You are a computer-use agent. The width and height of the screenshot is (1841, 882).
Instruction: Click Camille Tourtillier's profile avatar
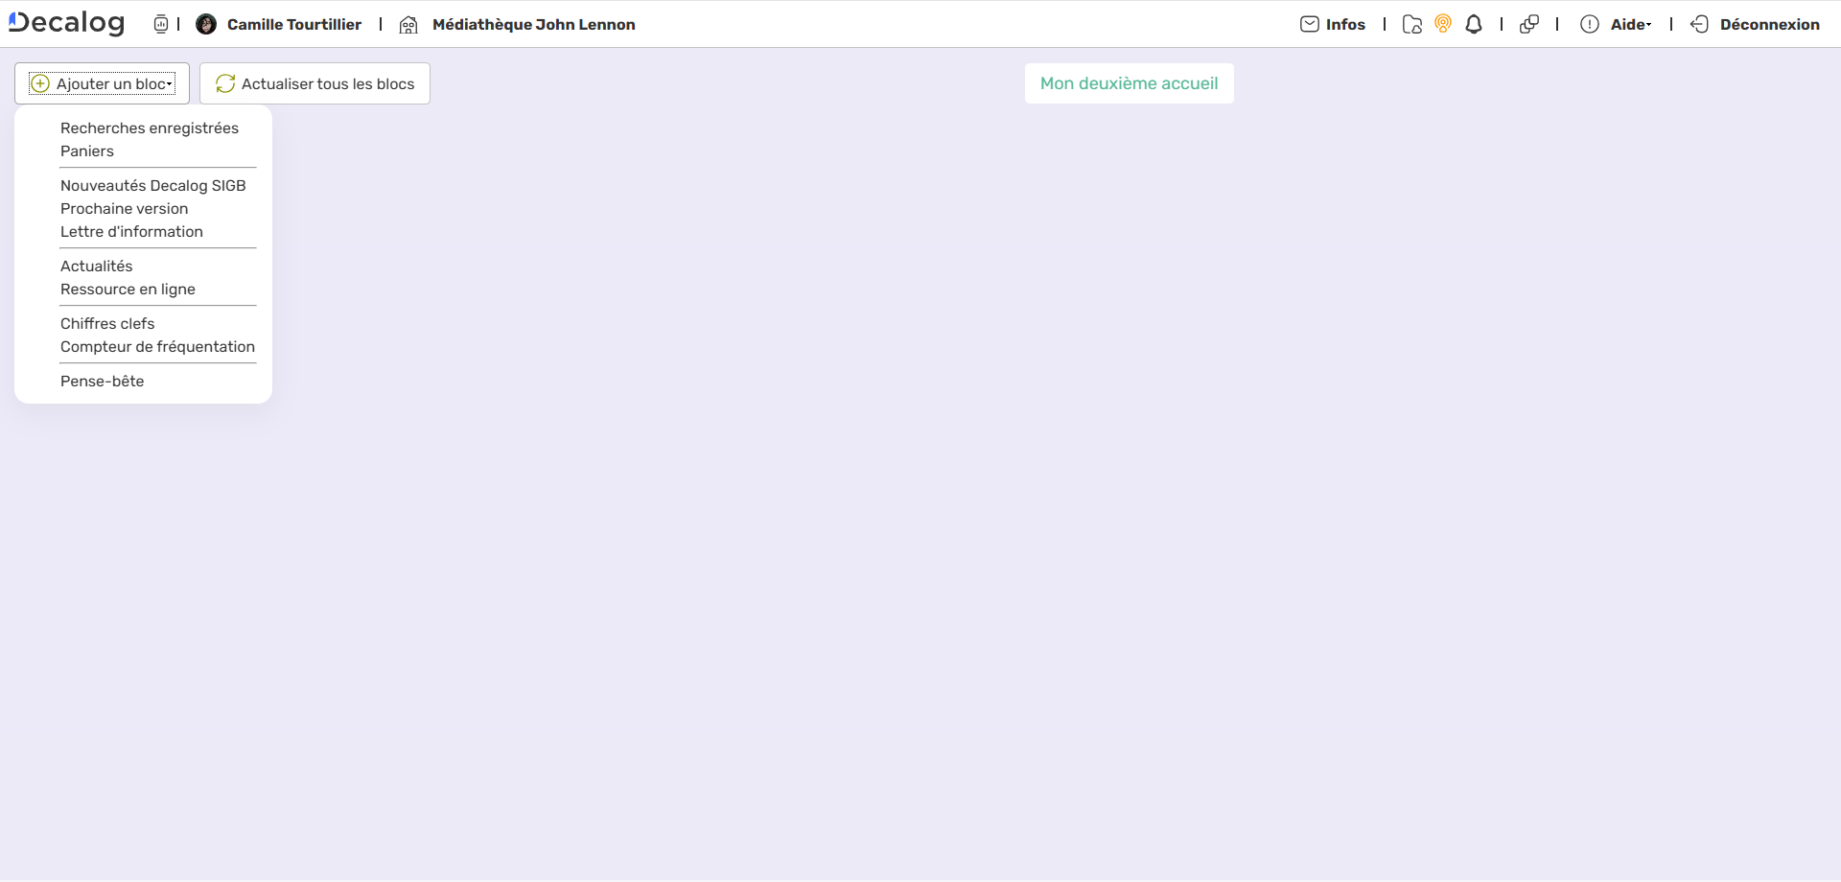coord(206,24)
